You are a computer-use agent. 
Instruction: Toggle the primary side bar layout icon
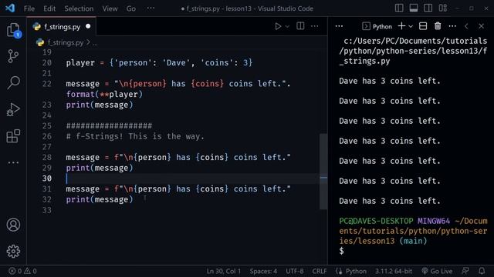tap(399, 8)
